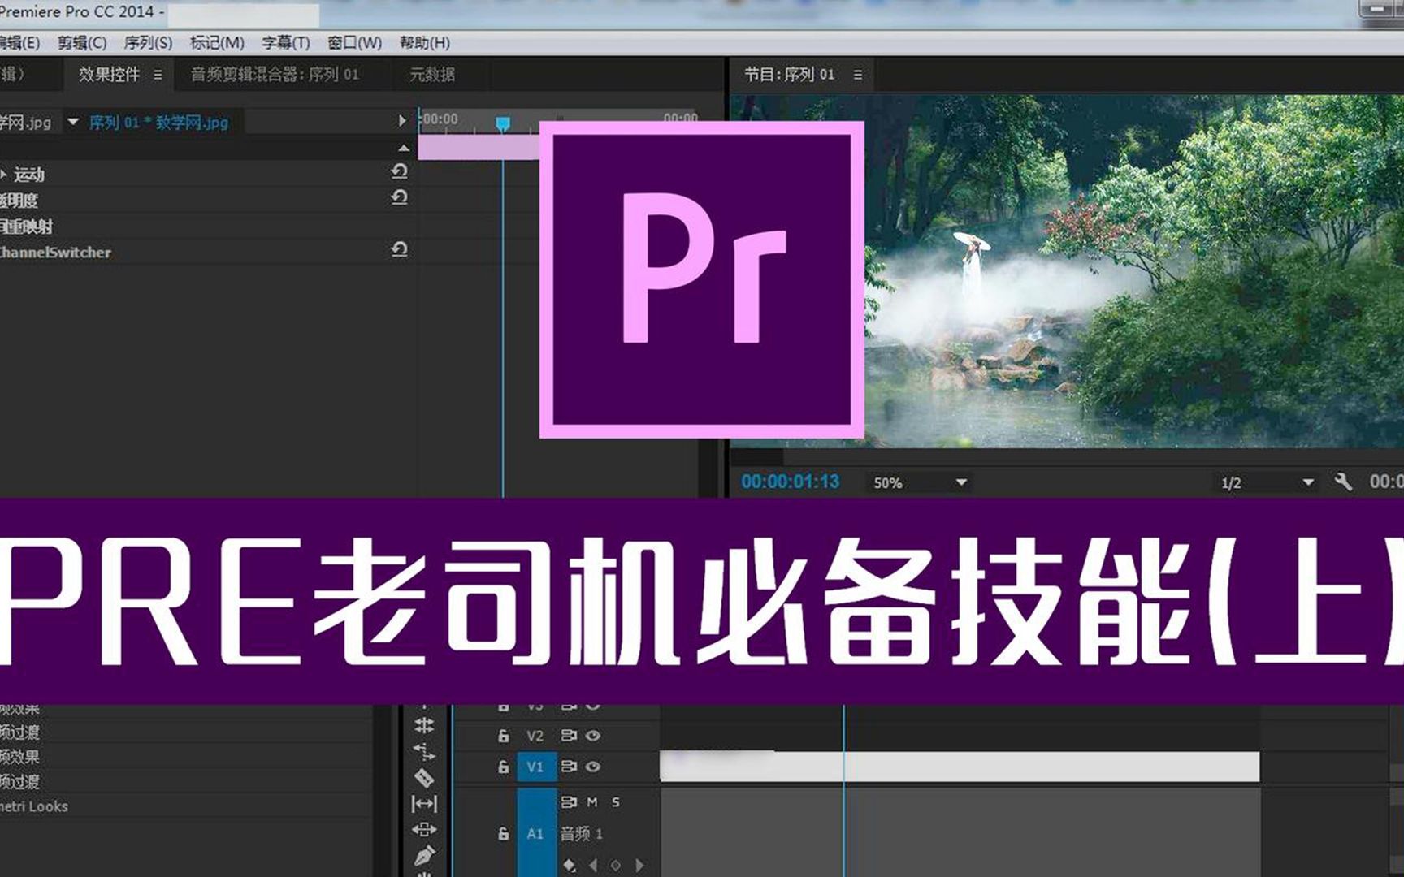Add keyframe diamond on A1 track
Screen dimensions: 1404x877
615,866
